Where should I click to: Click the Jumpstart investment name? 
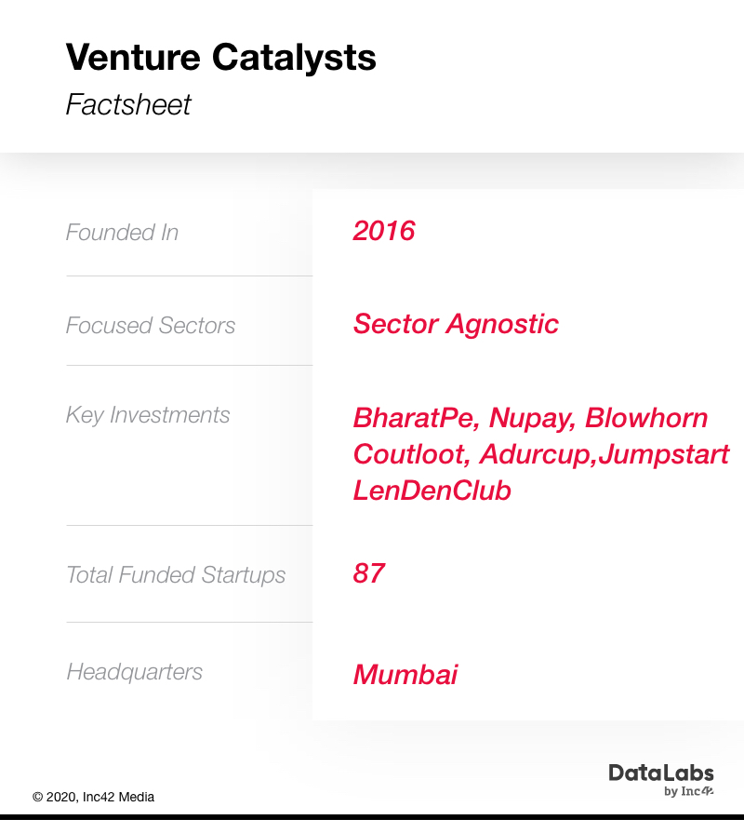coord(663,455)
